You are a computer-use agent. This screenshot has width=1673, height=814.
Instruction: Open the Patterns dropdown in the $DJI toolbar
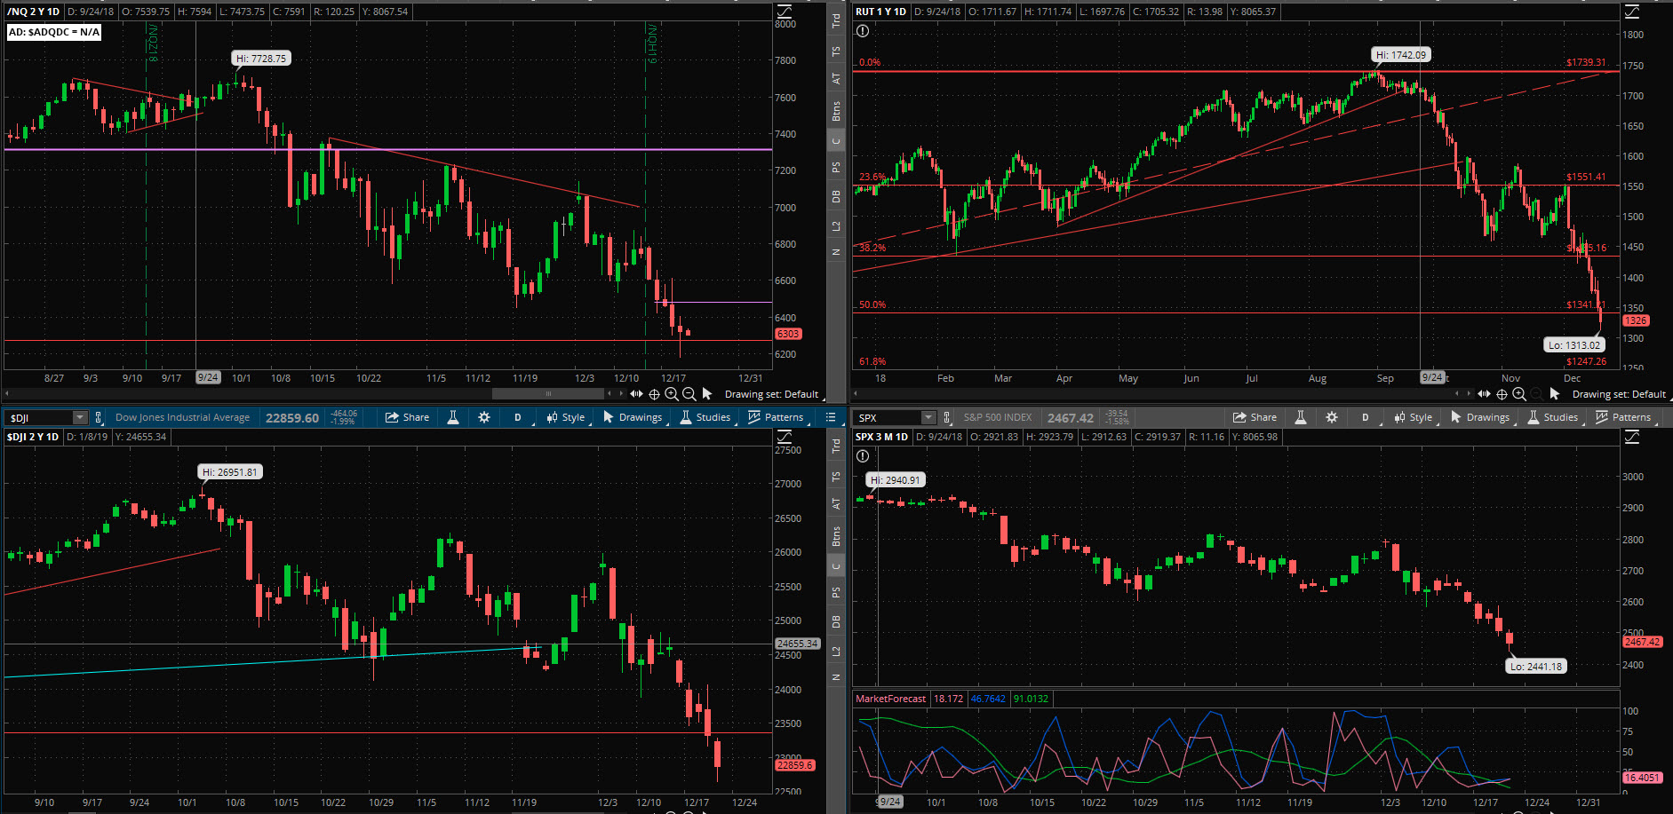776,417
